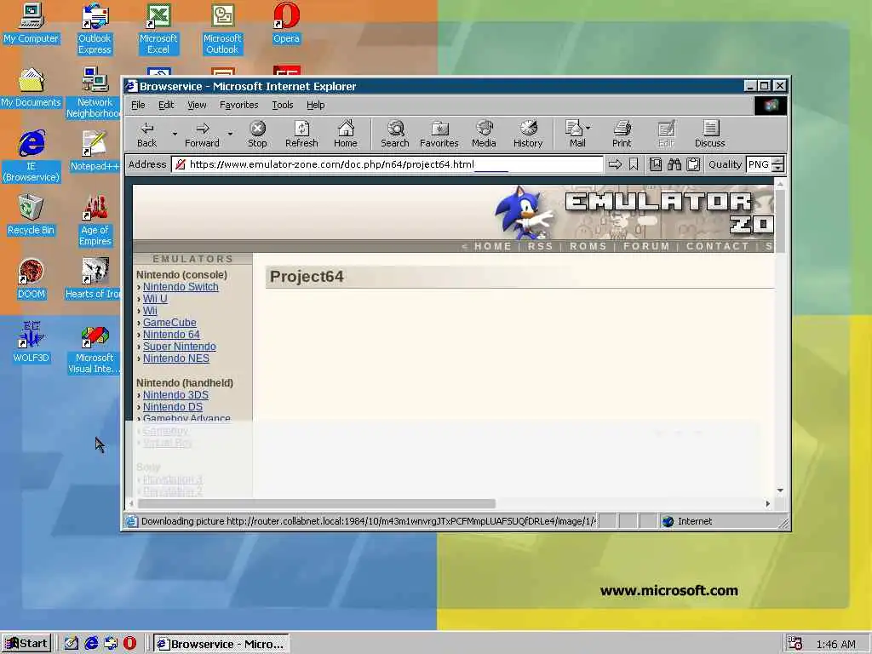Viewport: 872px width, 654px height.
Task: Print the current page
Action: click(x=622, y=134)
